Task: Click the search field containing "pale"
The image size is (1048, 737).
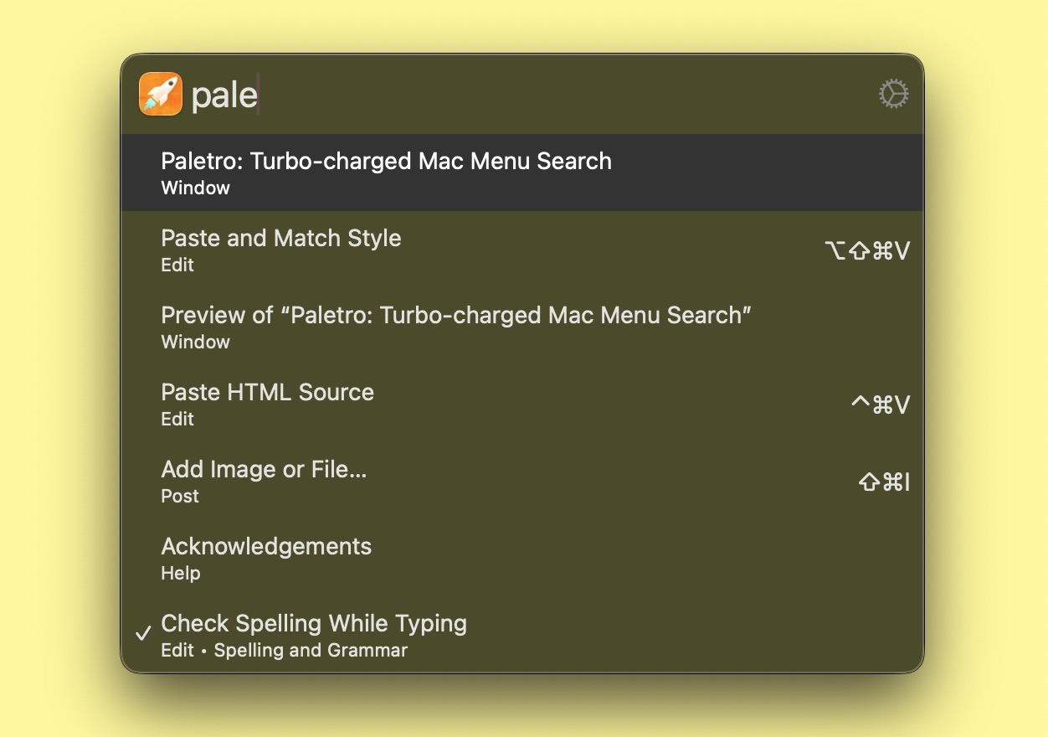Action: (502, 94)
